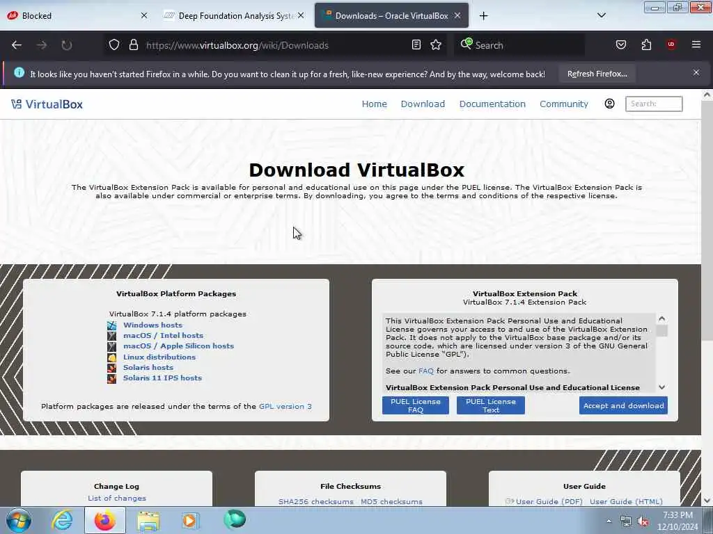This screenshot has height=534, width=713.
Task: Click the PUEL License FAQ button
Action: [415, 405]
